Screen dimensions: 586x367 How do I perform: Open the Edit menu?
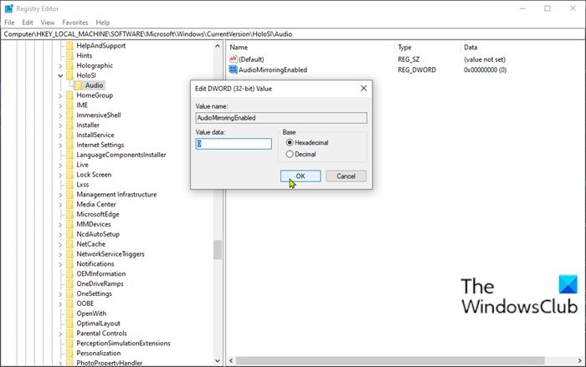(x=28, y=23)
